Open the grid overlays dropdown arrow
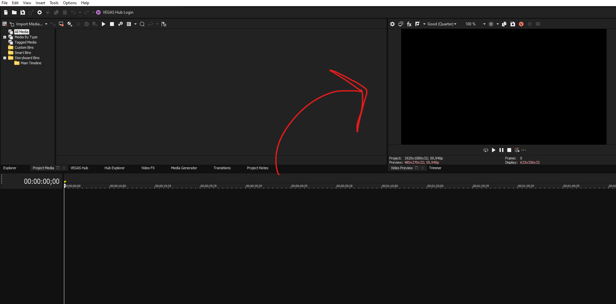This screenshot has height=304, width=616. 498,24
